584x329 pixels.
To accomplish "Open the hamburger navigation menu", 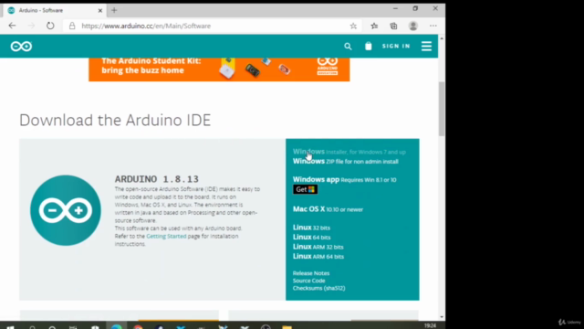I will pyautogui.click(x=426, y=47).
